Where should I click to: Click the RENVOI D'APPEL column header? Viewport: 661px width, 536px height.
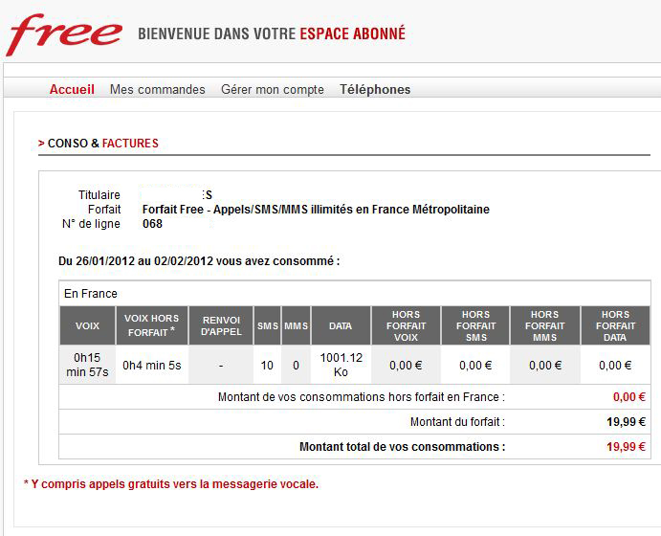tap(221, 325)
